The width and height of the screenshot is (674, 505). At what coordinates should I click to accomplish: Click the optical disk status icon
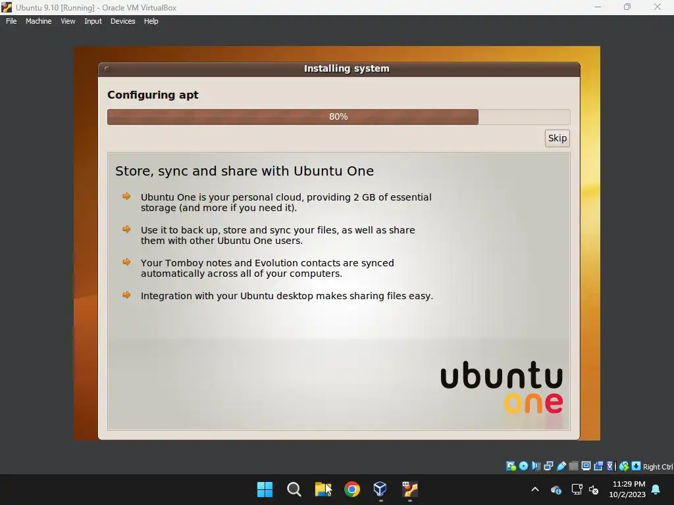tap(523, 466)
